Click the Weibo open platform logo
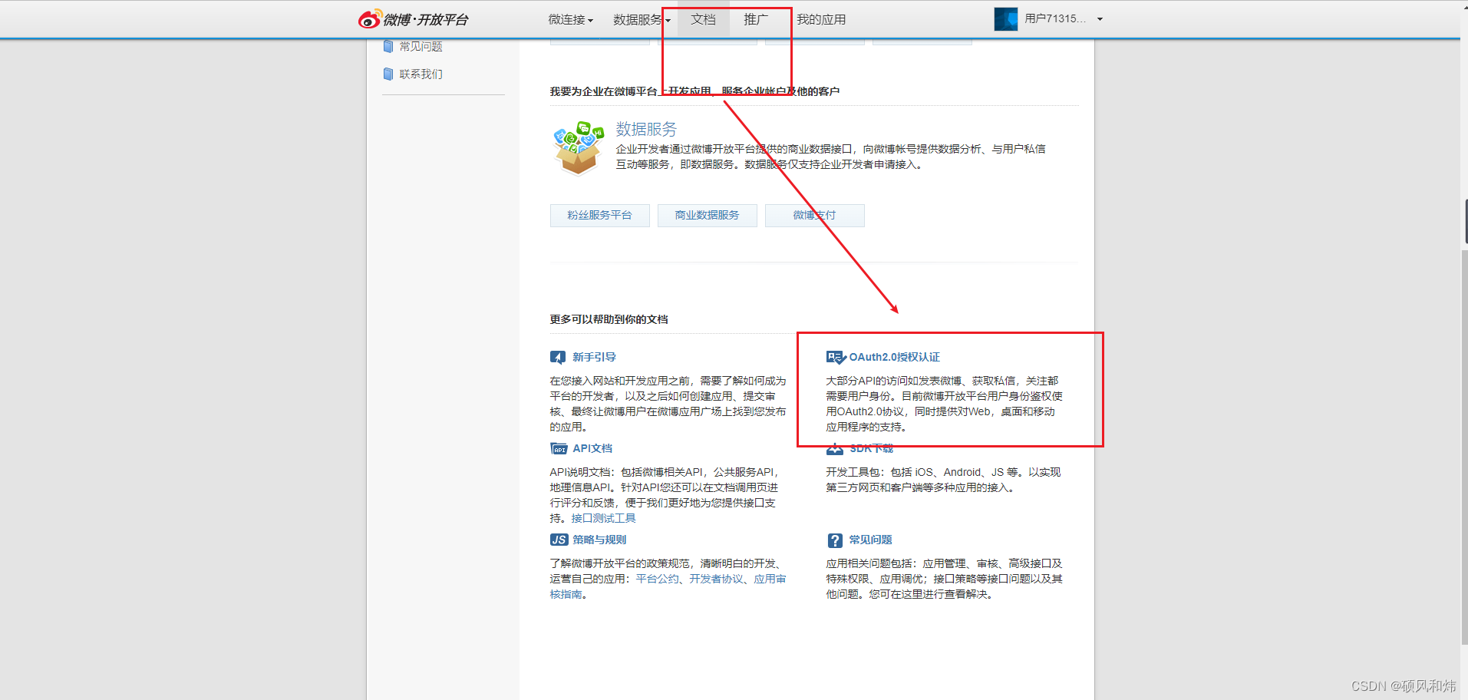This screenshot has width=1468, height=700. (x=414, y=19)
